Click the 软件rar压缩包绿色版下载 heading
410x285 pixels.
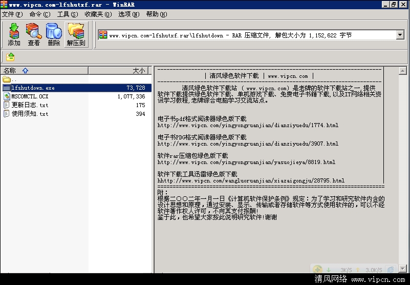[192, 156]
